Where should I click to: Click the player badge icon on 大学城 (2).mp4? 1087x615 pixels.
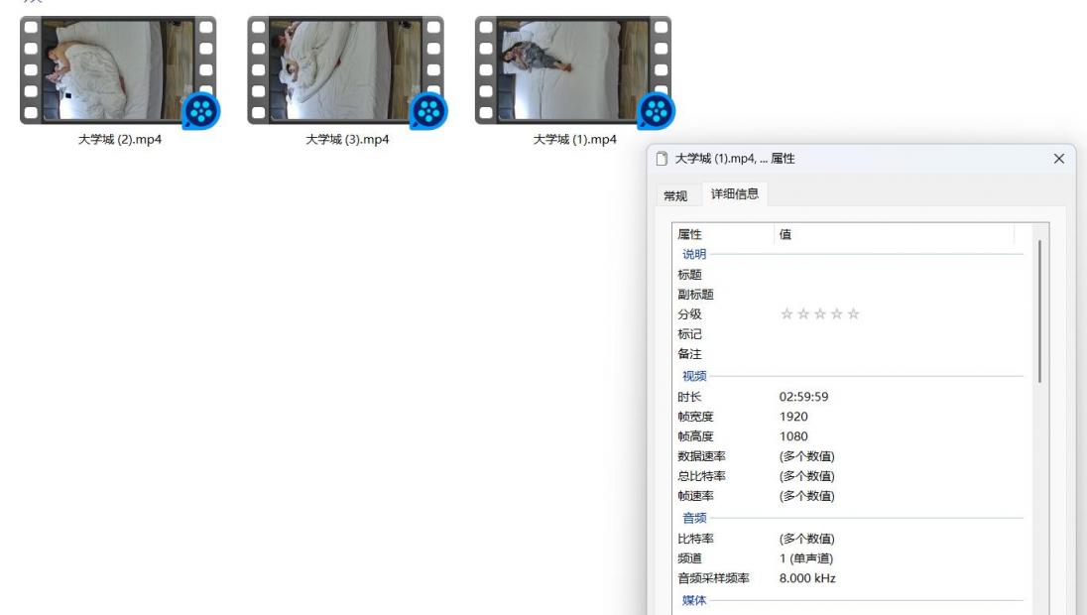point(201,111)
